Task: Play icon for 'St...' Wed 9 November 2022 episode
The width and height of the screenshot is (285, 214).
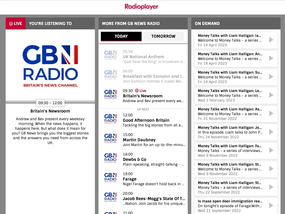Action: pos(271,169)
